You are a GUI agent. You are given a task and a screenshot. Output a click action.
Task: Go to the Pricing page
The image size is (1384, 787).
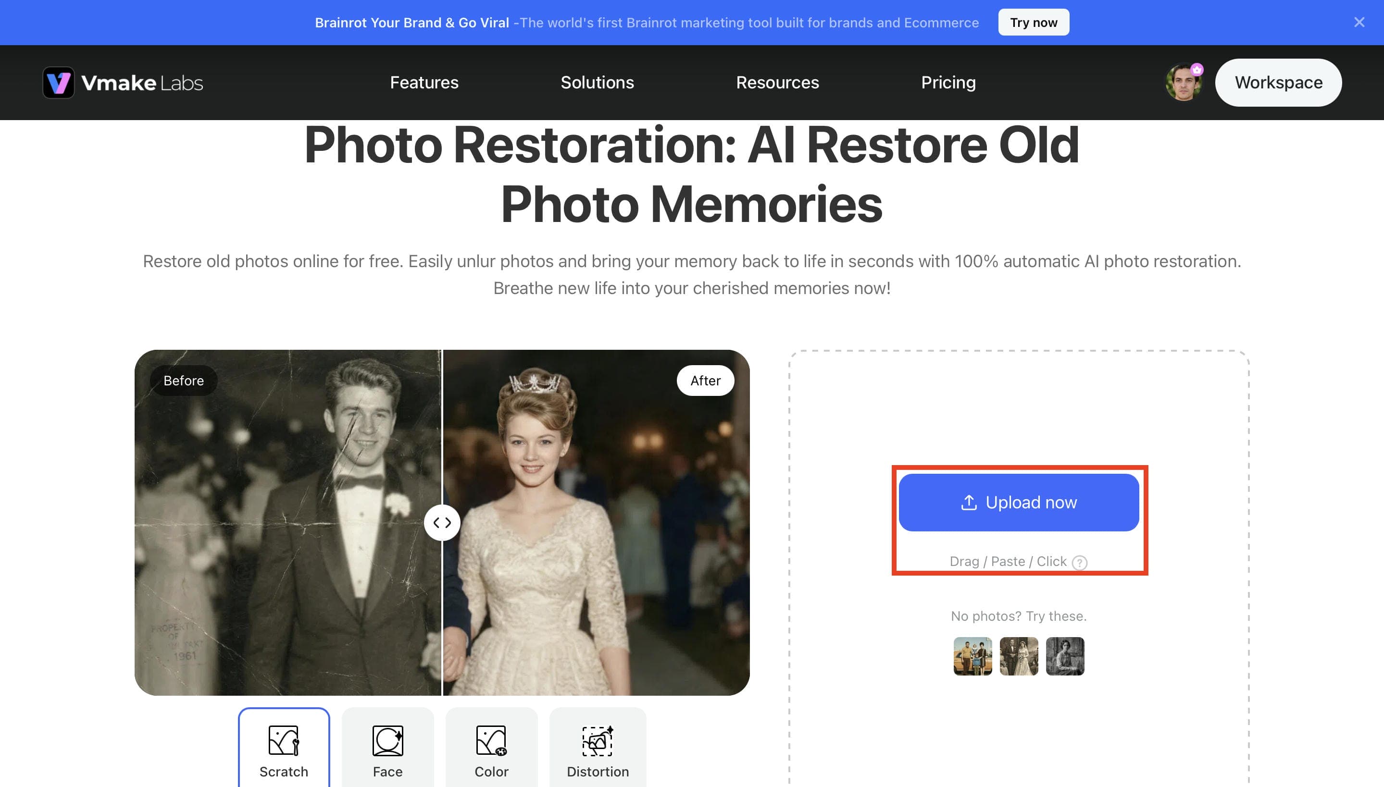coord(948,83)
